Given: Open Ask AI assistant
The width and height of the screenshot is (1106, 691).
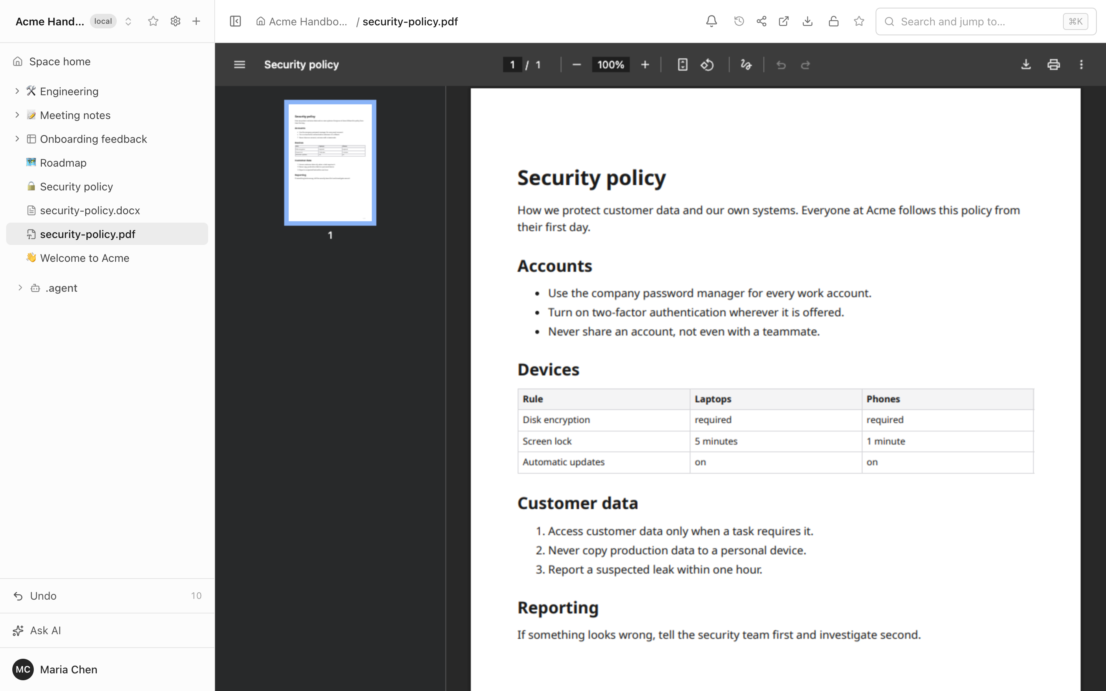Looking at the screenshot, I should (107, 630).
